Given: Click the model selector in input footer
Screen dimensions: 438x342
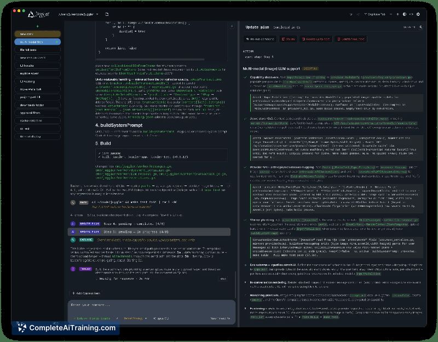Looking at the screenshot, I should point(161,318).
